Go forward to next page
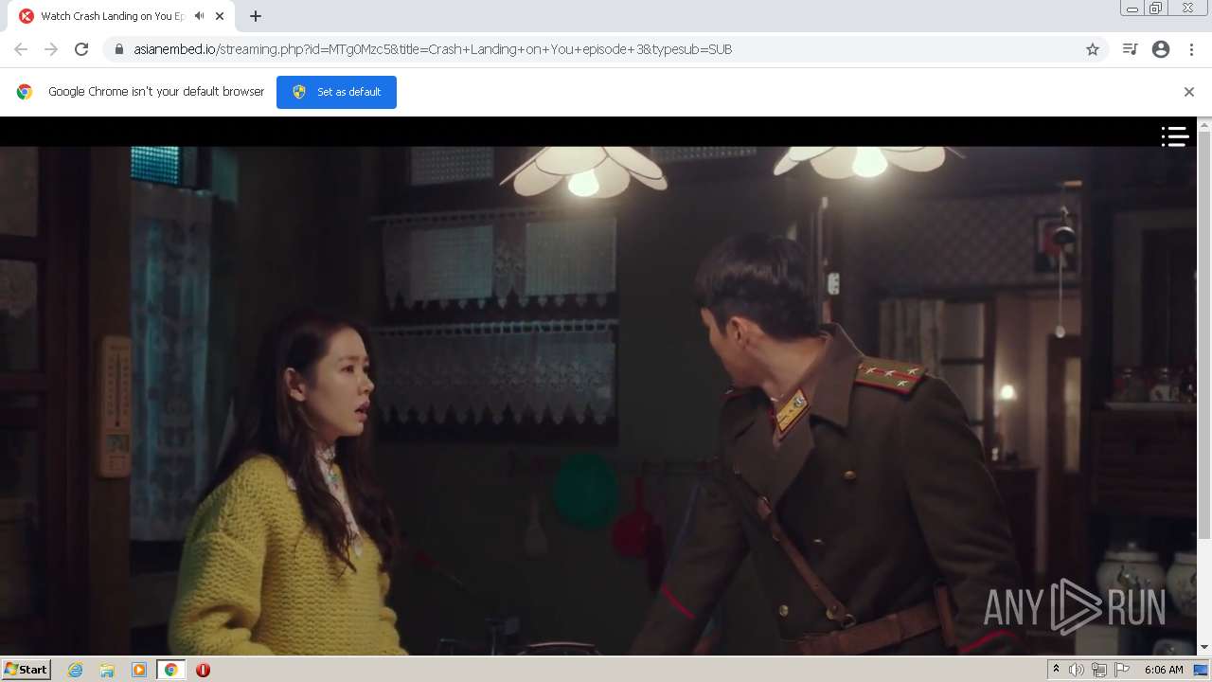This screenshot has width=1212, height=682. (51, 49)
